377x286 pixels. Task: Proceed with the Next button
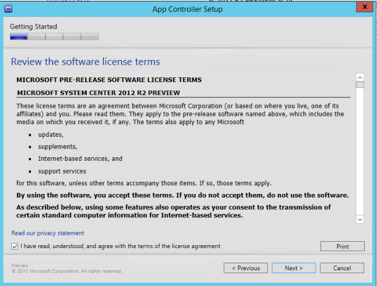click(x=294, y=268)
